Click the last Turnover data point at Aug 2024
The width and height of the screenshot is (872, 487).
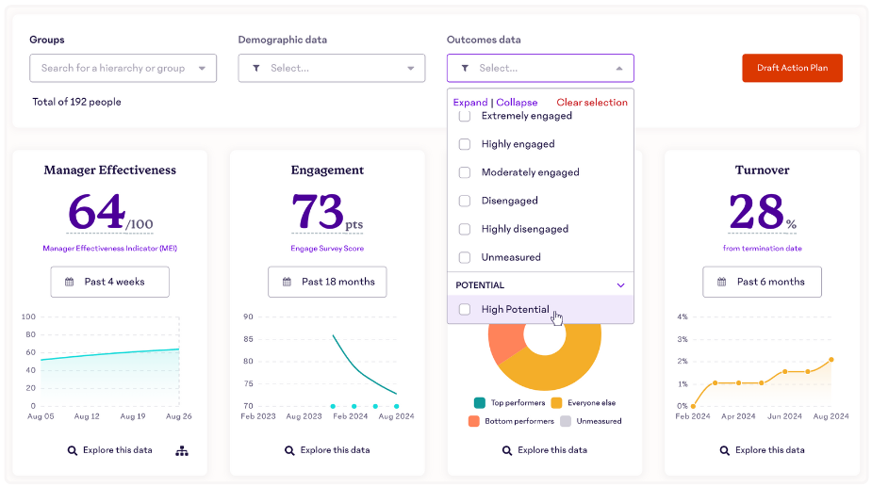(x=831, y=360)
